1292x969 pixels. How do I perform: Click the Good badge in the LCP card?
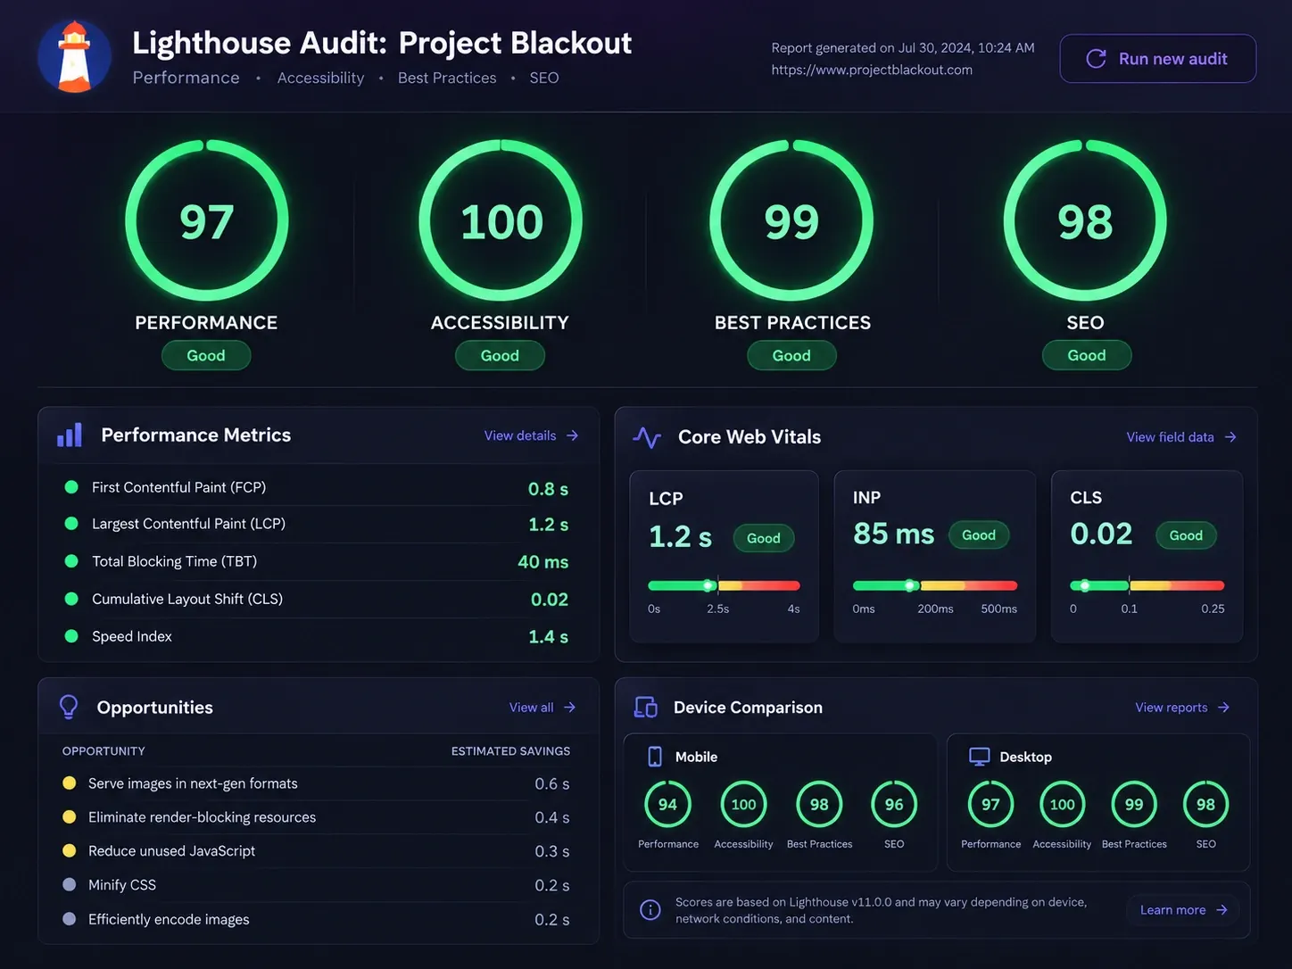tap(764, 538)
